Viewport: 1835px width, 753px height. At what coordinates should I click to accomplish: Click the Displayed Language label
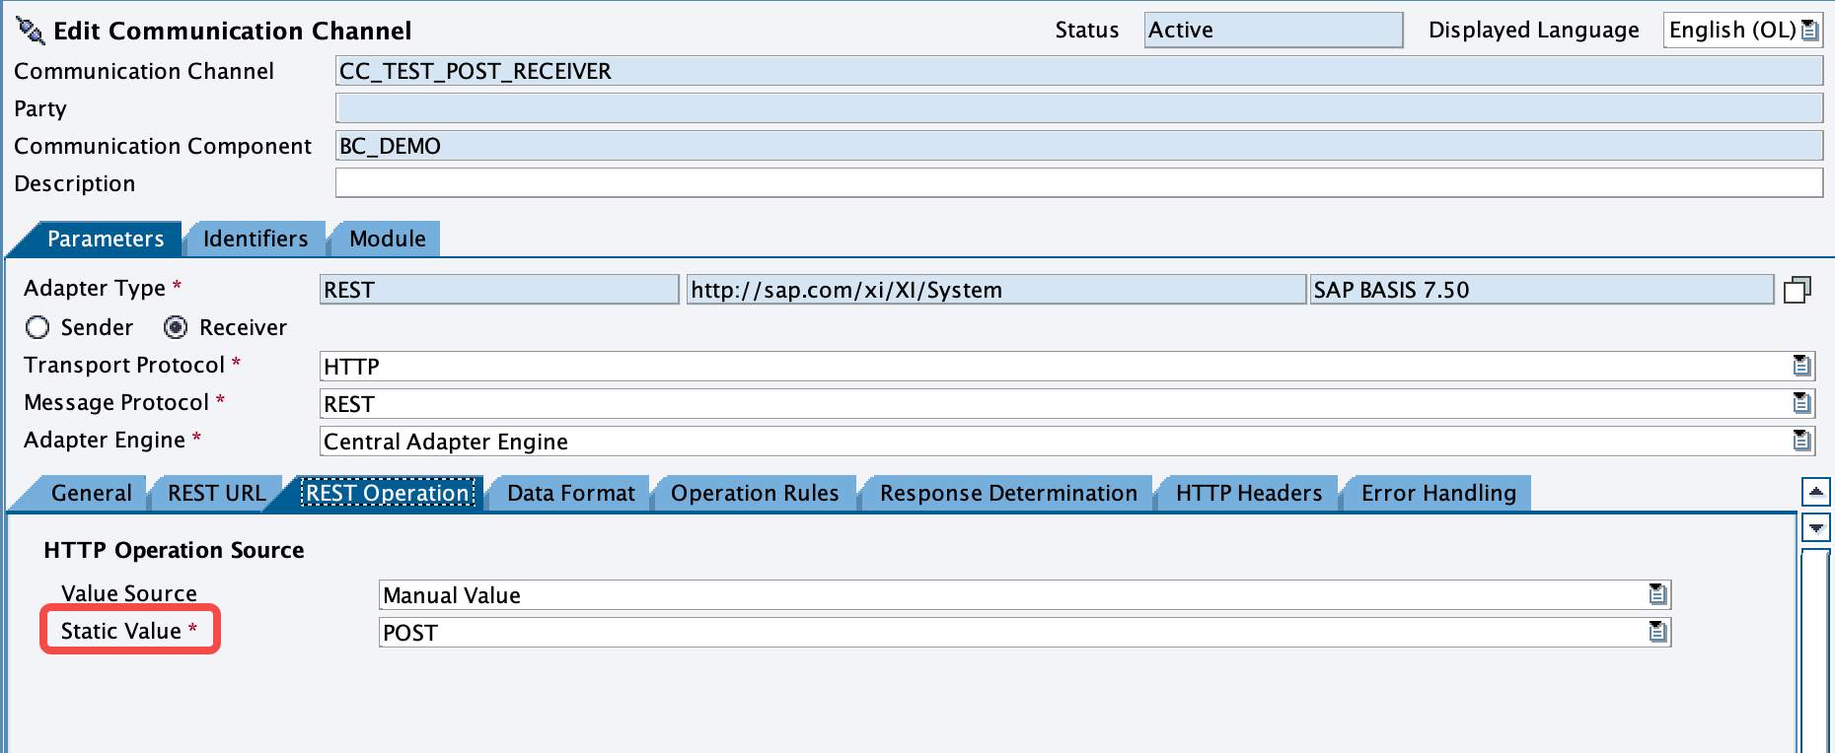click(1533, 30)
